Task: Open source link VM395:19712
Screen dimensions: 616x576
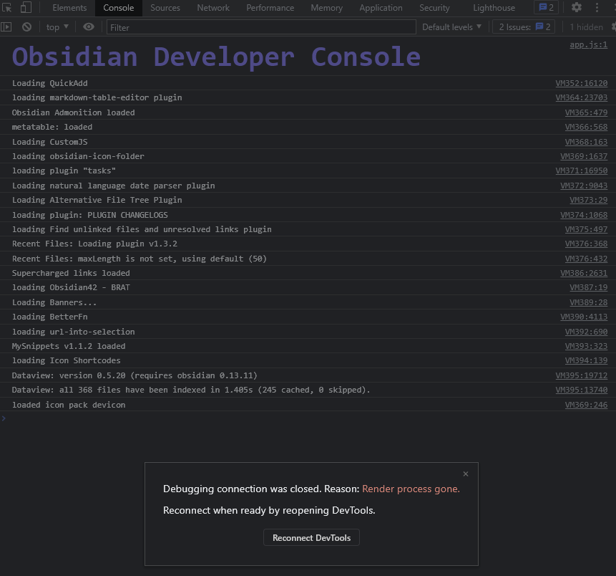Action: point(582,375)
